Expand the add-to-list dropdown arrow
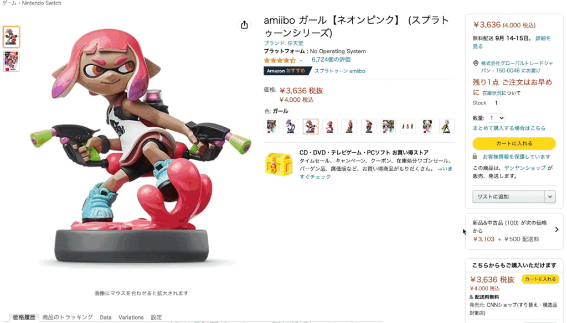Screen dimensions: 567x323 pyautogui.click(x=550, y=196)
